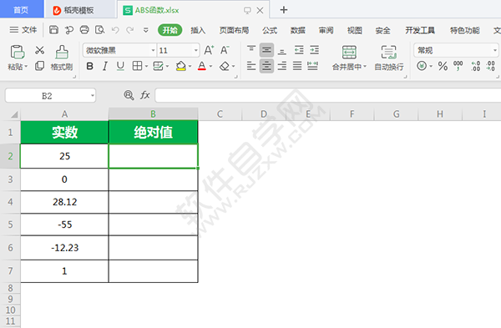The image size is (501, 328).
Task: Switch to 数据 ribbon tab
Action: pyautogui.click(x=298, y=30)
